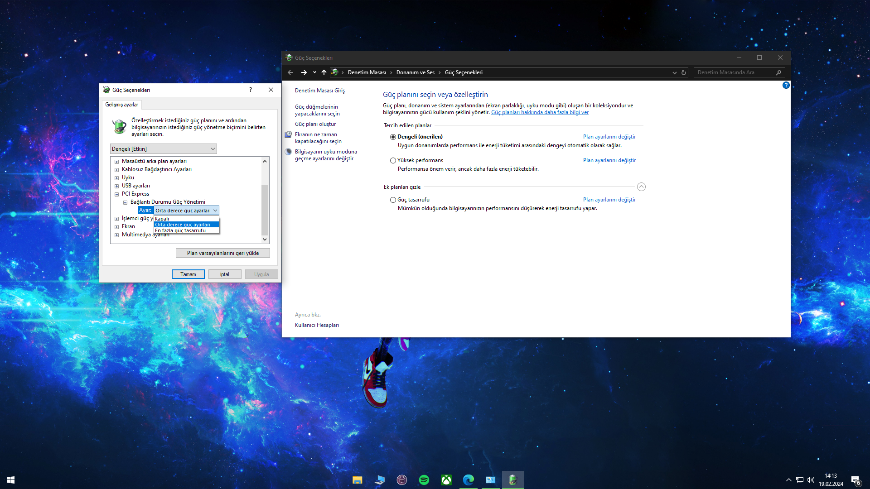Click Plan varsayılanlarını geri yükle button

pos(222,253)
